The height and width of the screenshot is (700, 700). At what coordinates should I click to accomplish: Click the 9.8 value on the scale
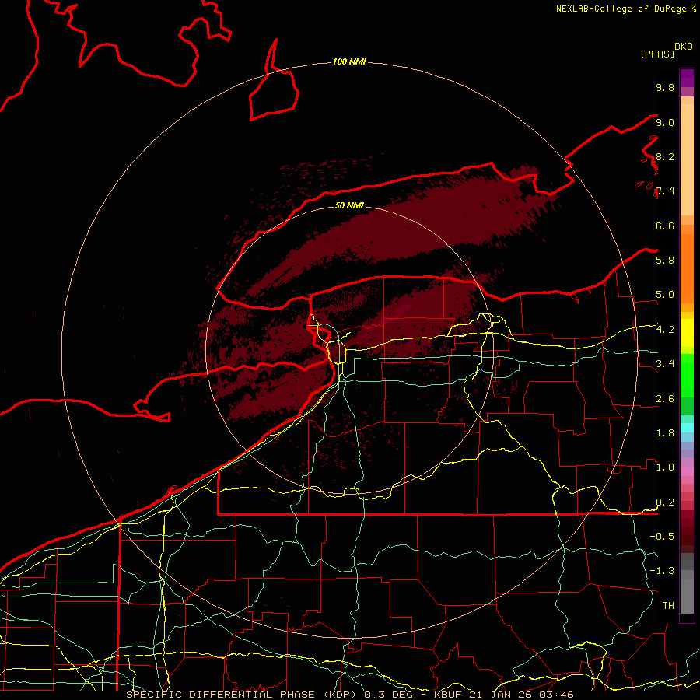665,87
